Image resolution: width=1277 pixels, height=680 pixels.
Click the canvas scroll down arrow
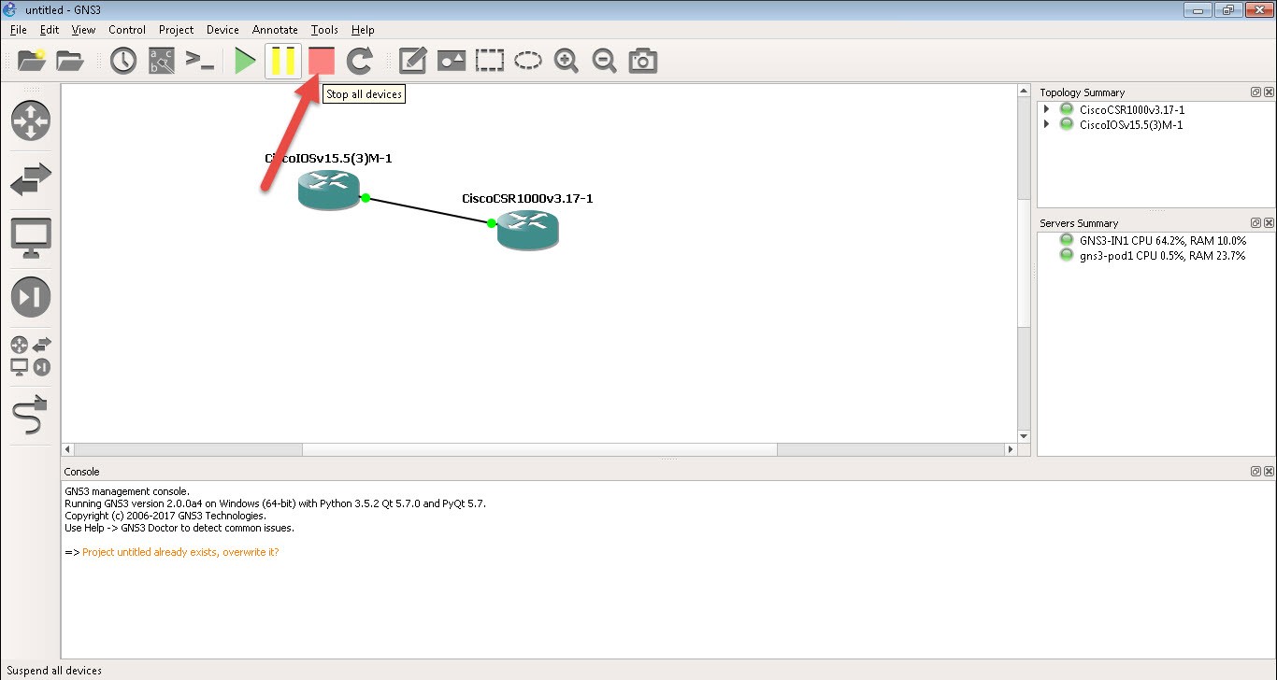pyautogui.click(x=1024, y=436)
